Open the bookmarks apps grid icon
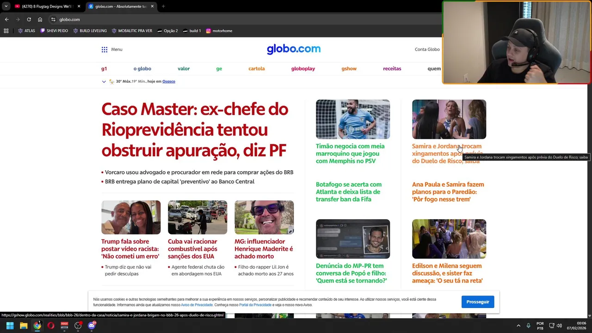Viewport: 592px width, 333px height. pyautogui.click(x=6, y=31)
